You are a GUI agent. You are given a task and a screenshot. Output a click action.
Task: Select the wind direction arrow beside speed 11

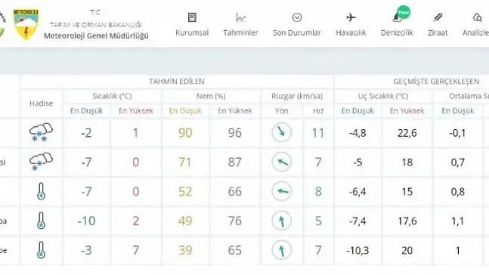281,132
